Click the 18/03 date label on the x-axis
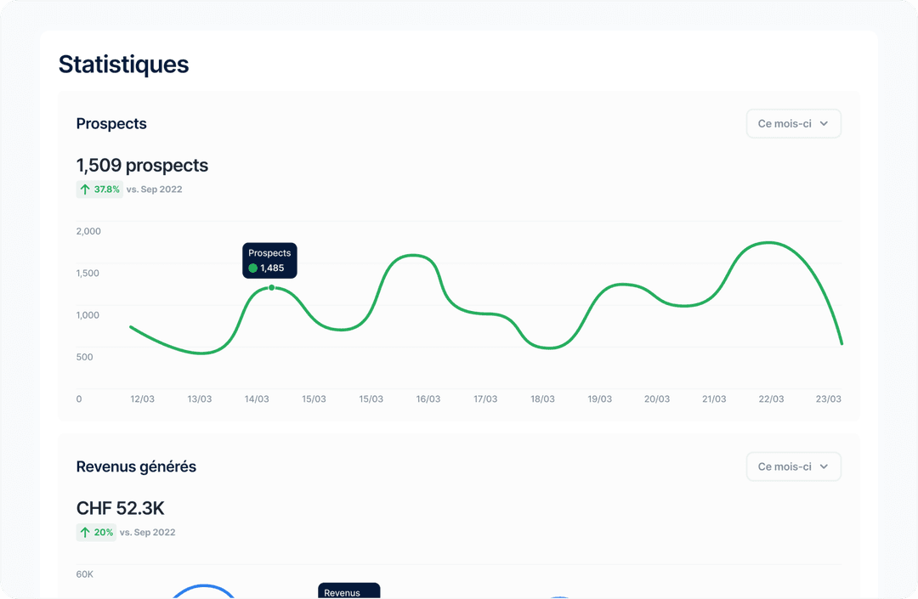Screen dimensions: 918x599 [542, 399]
